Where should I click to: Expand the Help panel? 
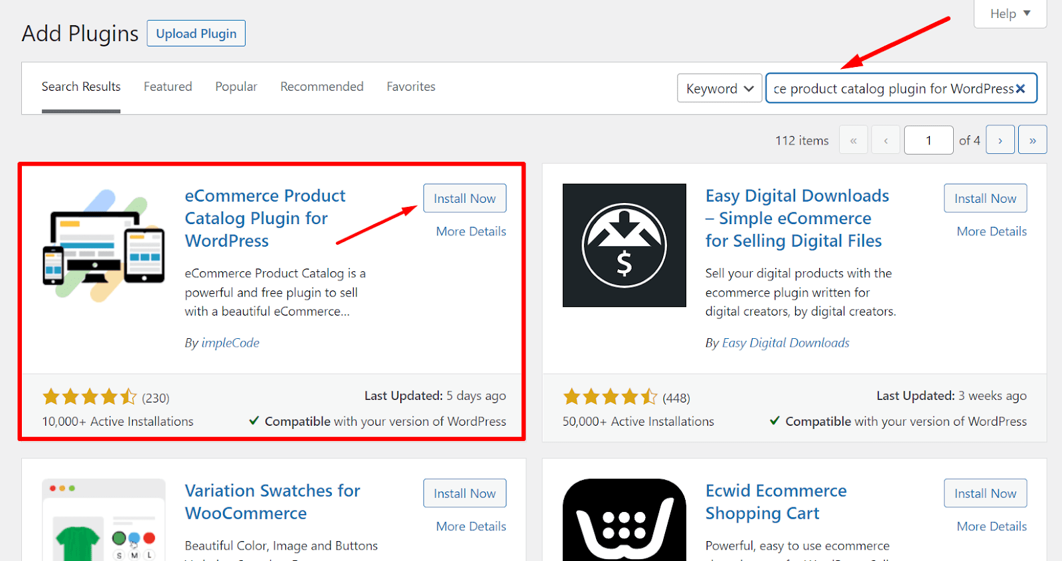[1010, 14]
